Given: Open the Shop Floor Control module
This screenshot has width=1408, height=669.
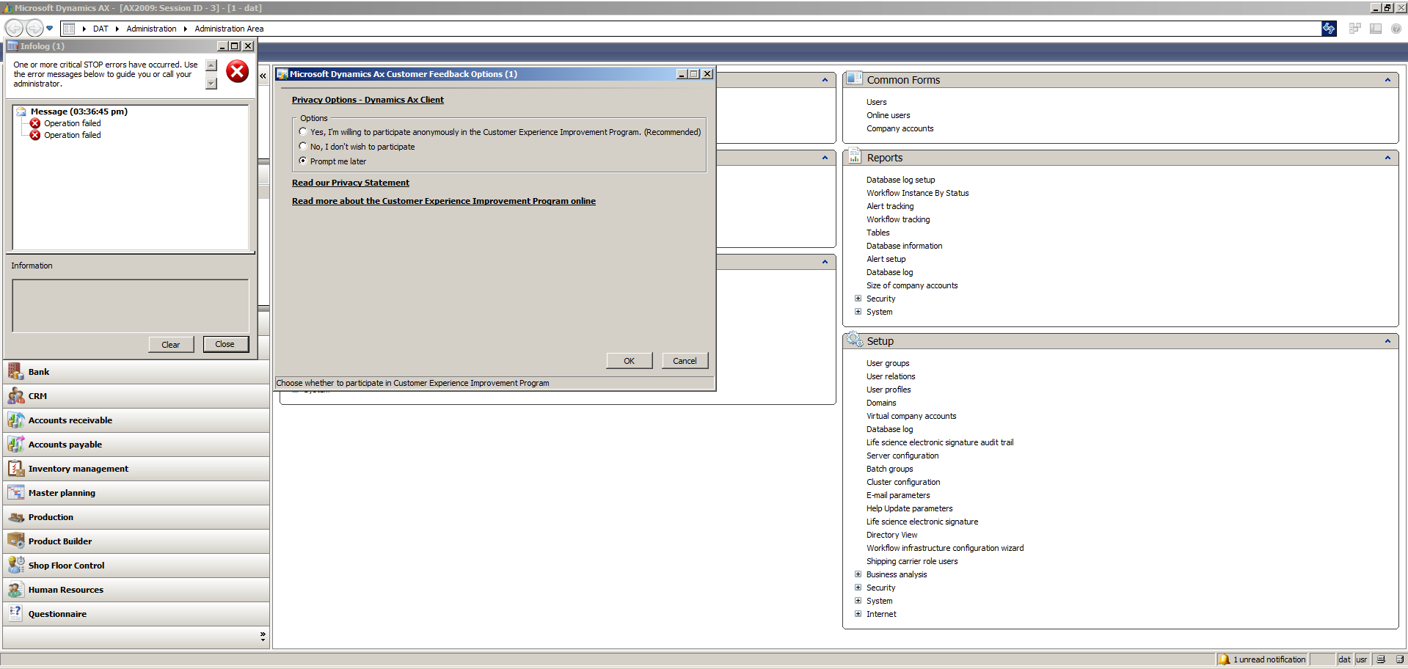Looking at the screenshot, I should (136, 566).
